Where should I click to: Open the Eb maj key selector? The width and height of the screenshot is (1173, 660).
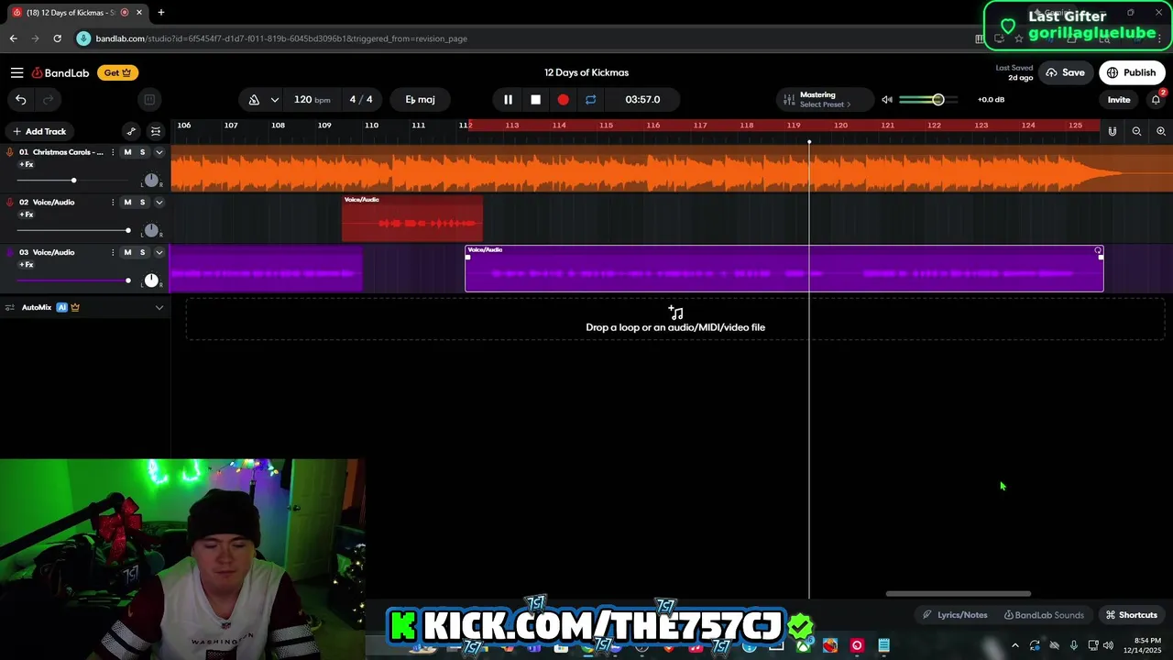tap(421, 99)
